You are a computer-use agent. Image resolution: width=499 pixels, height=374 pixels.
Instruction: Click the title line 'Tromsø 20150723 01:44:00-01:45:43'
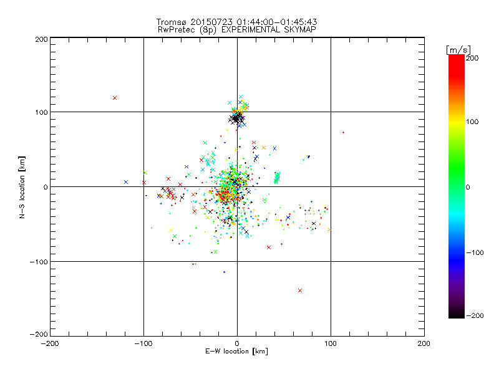click(x=236, y=22)
